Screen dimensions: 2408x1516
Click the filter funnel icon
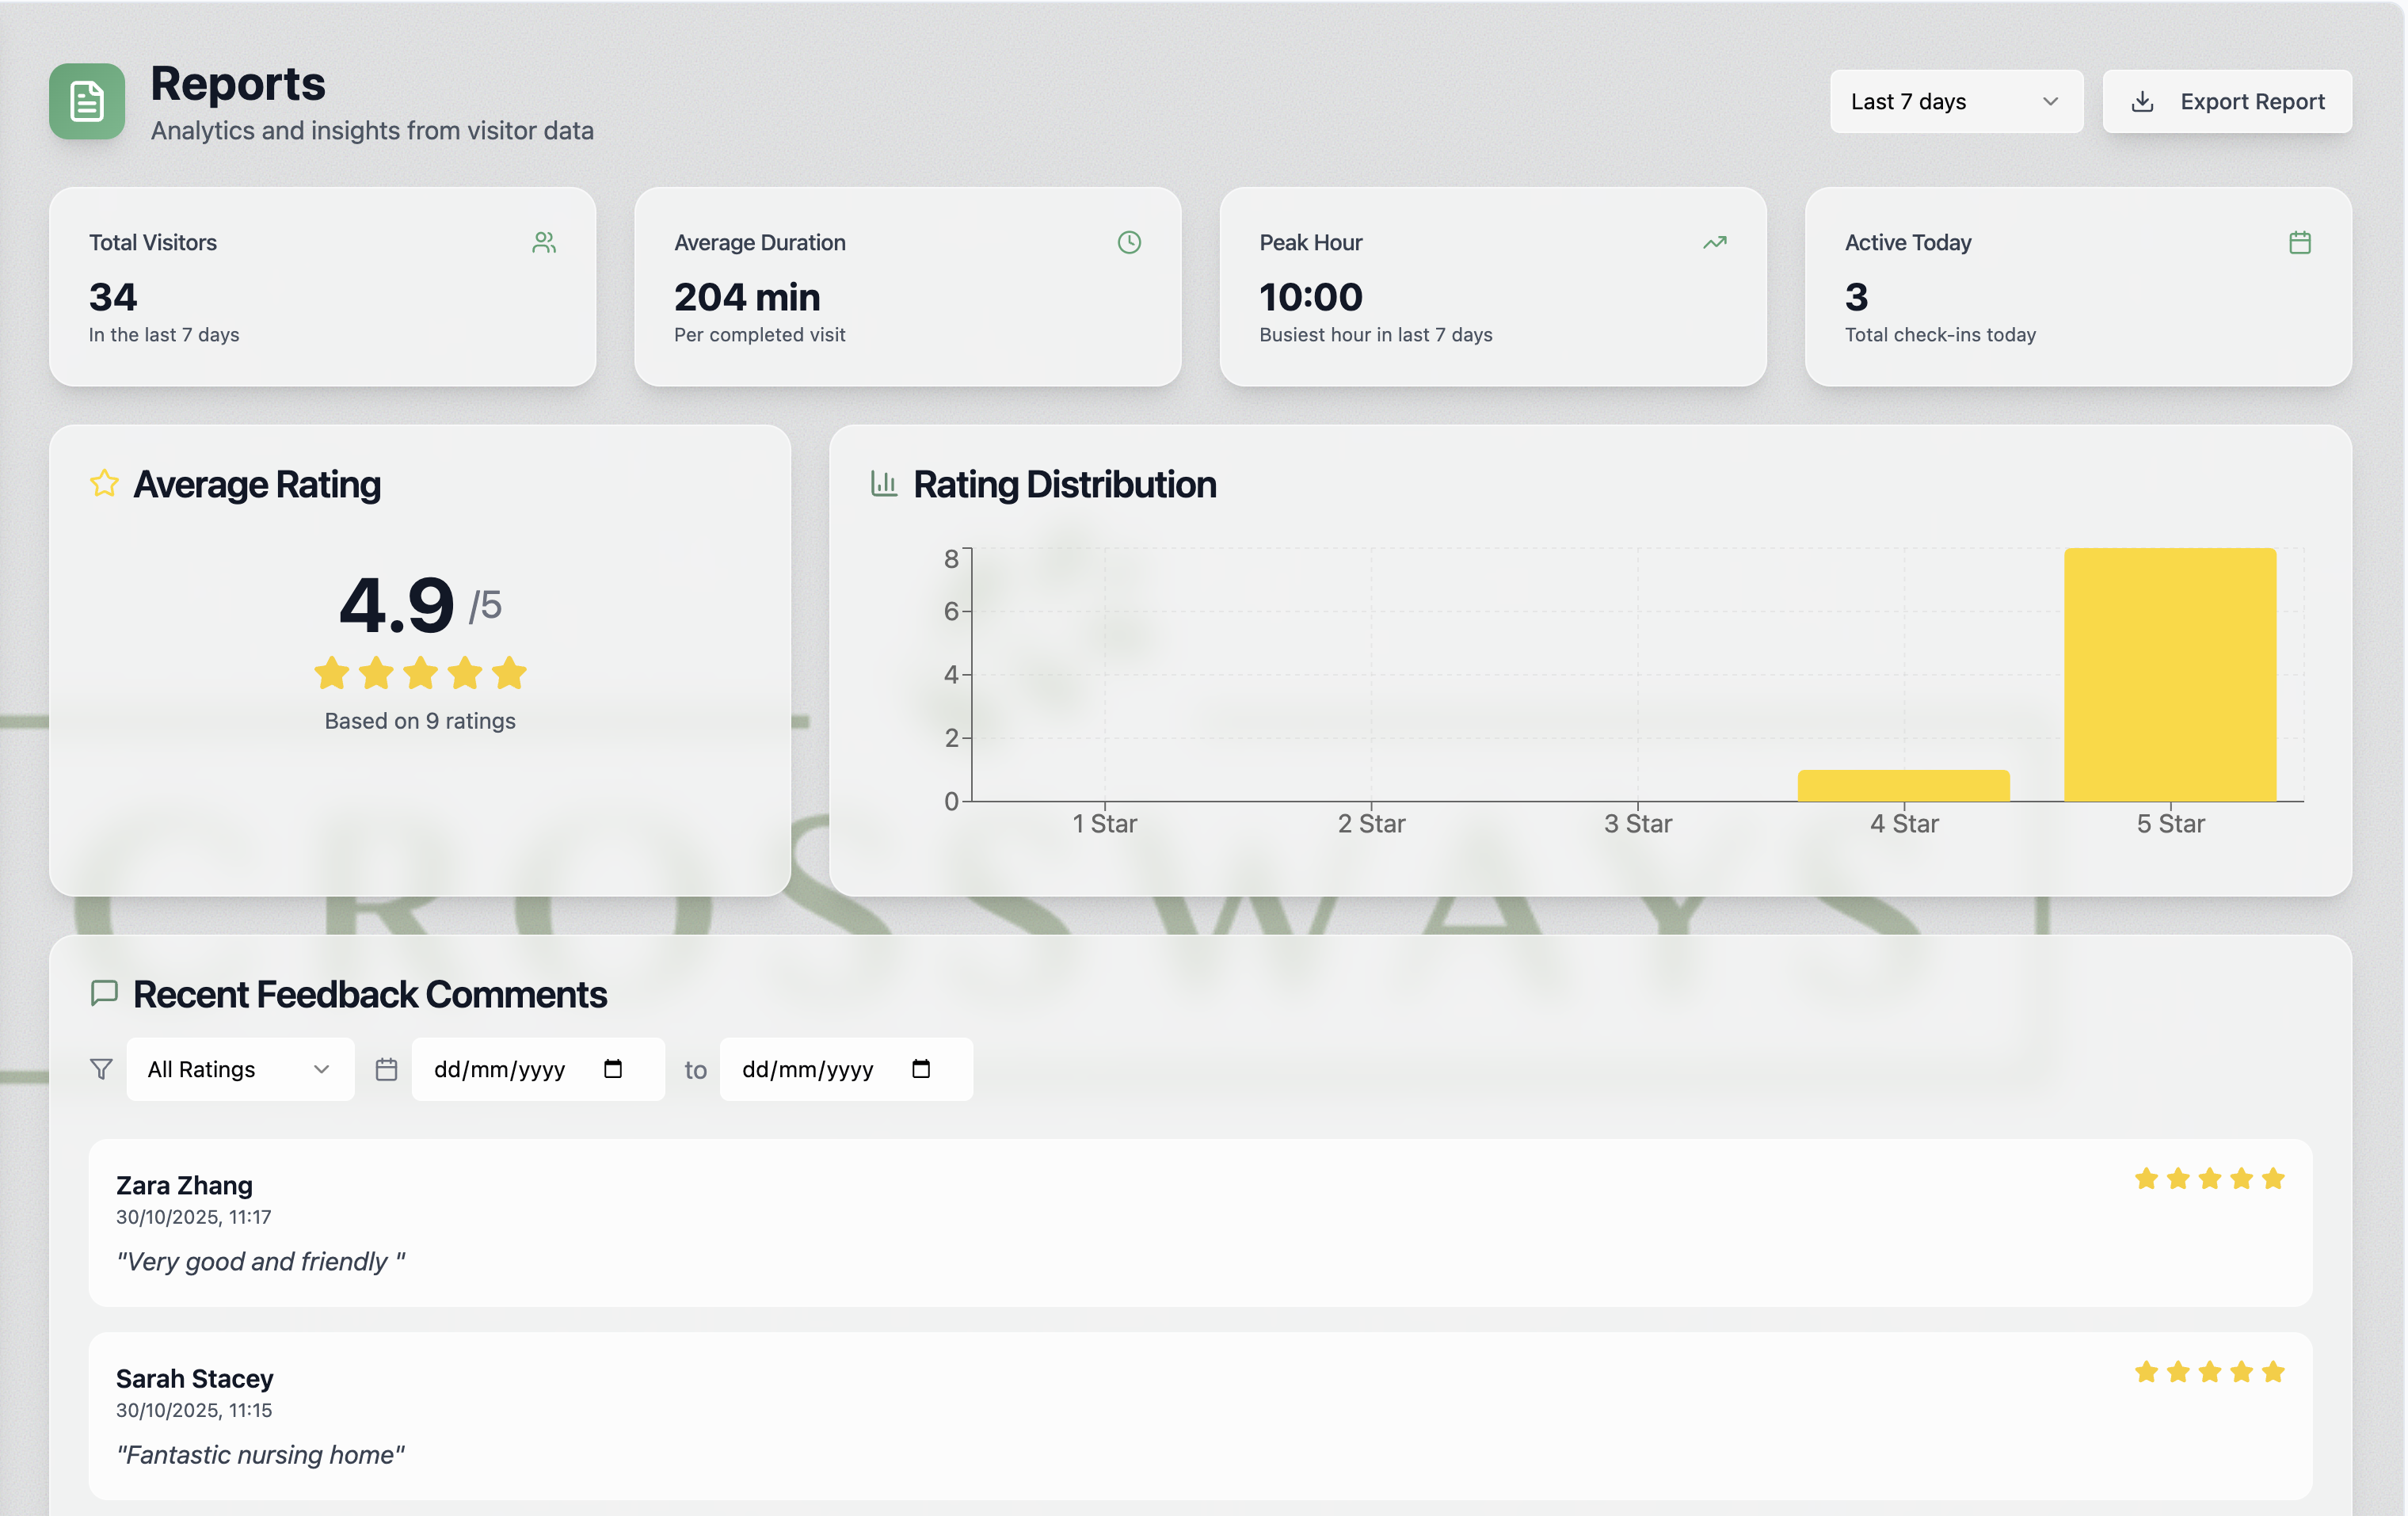point(101,1069)
